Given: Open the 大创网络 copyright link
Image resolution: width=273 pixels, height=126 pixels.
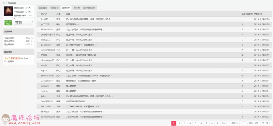Looking at the screenshot, I should coord(10,61).
